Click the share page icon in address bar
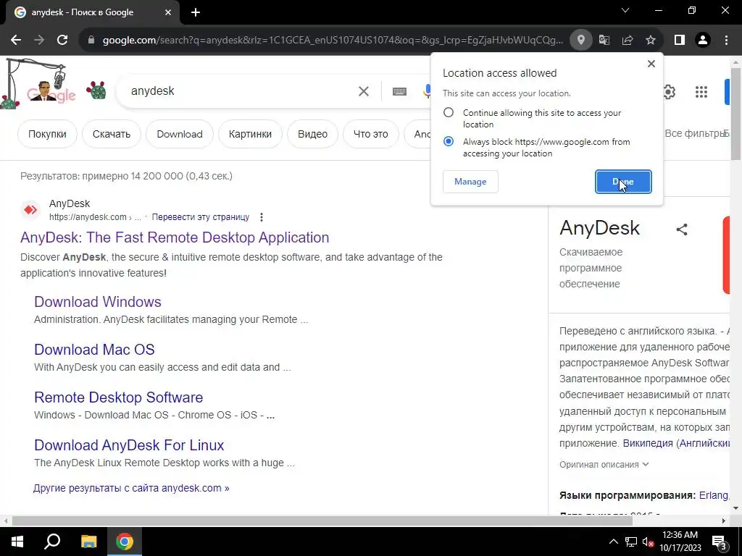The image size is (742, 556). click(x=628, y=41)
